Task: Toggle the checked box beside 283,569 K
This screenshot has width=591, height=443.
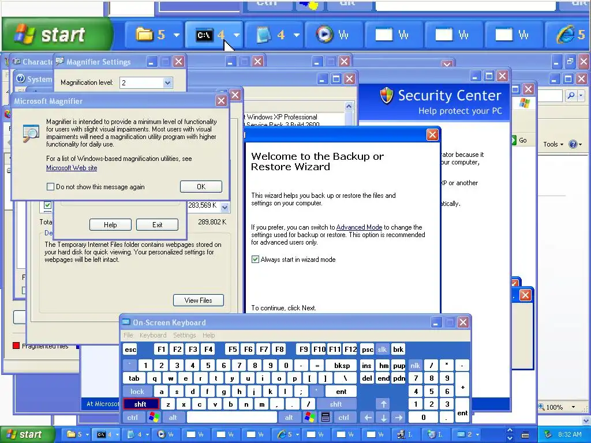Action: coord(47,205)
